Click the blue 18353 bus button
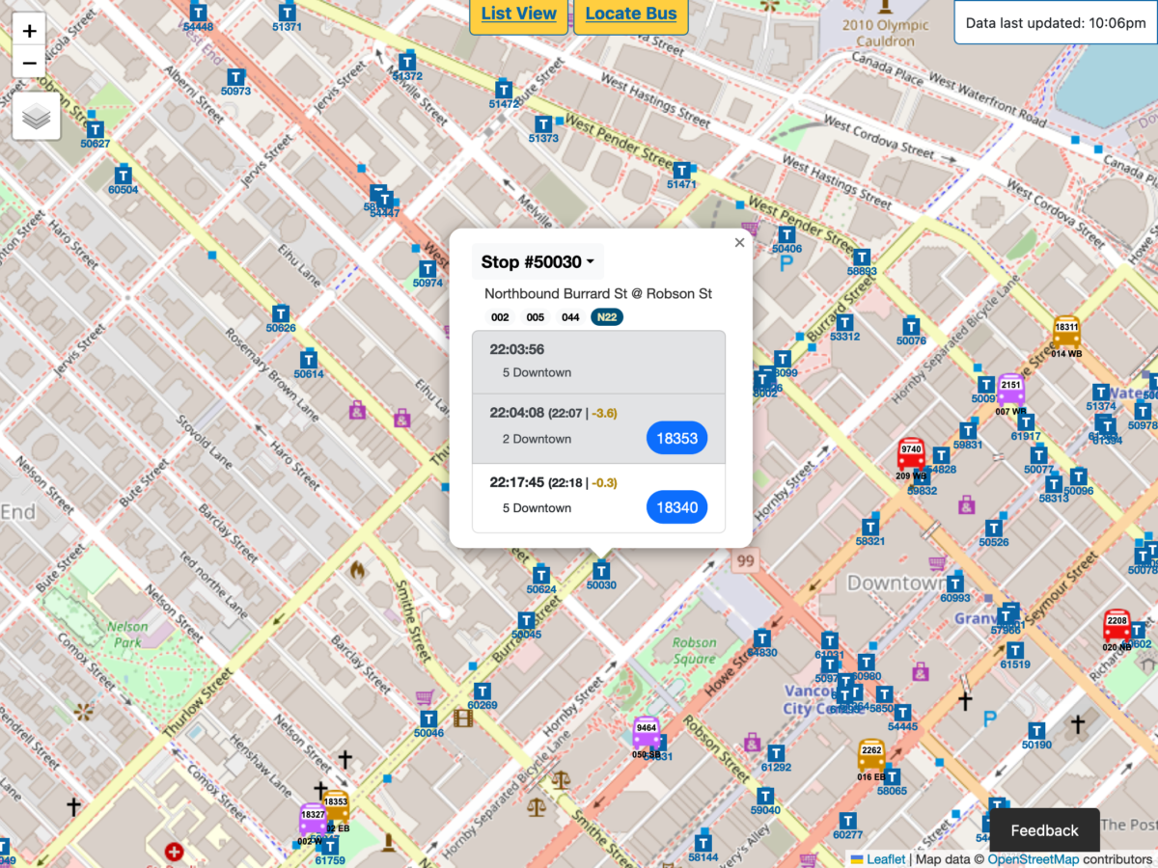The height and width of the screenshot is (868, 1158). (676, 438)
